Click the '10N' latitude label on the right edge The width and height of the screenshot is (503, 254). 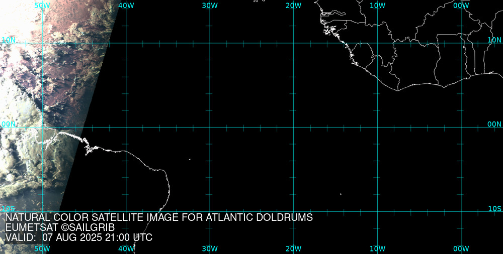[x=494, y=40]
